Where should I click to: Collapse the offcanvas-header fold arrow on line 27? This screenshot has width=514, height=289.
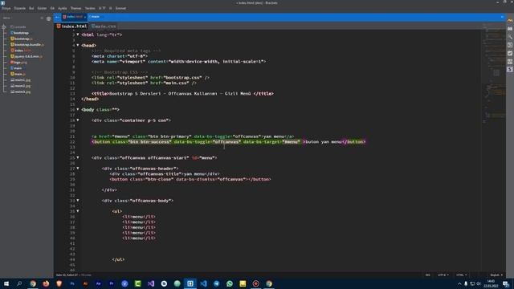78,169
